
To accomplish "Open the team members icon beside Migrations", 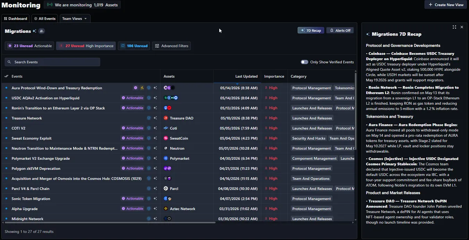I will tap(41, 31).
